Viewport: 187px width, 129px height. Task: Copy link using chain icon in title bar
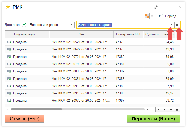(x=156, y=7)
